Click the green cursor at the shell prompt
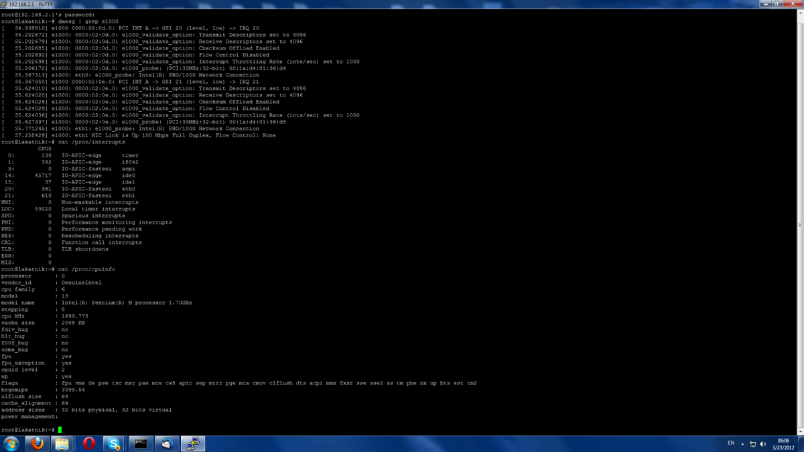Image resolution: width=804 pixels, height=452 pixels. pos(60,430)
